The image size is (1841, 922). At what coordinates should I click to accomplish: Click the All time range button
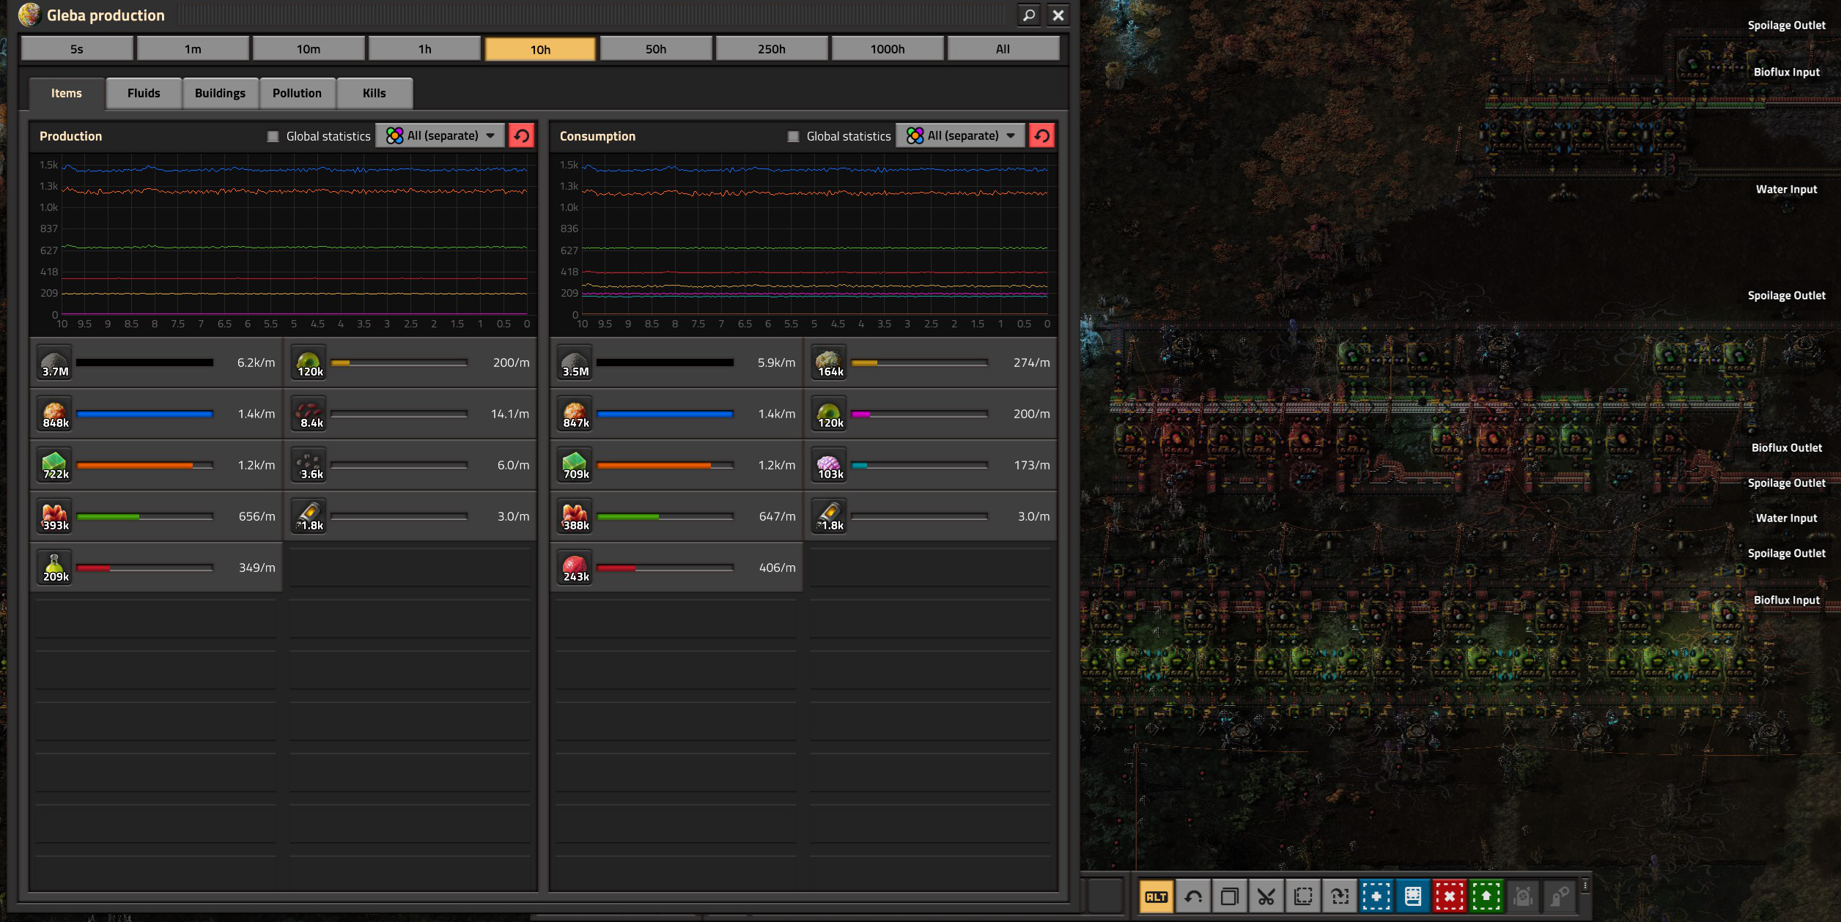[1003, 49]
